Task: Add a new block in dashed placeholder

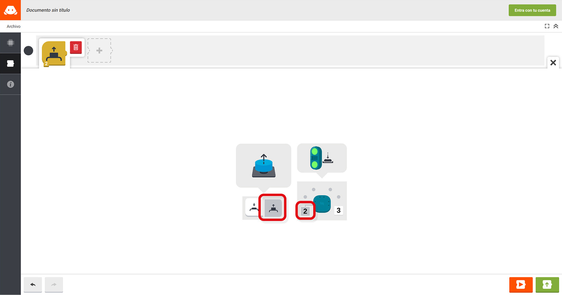Action: click(x=99, y=51)
